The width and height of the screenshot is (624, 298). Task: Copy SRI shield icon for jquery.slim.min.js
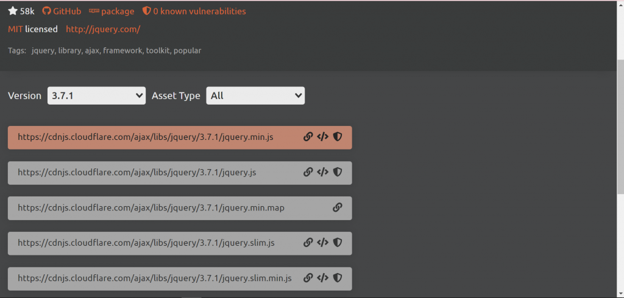coord(338,278)
